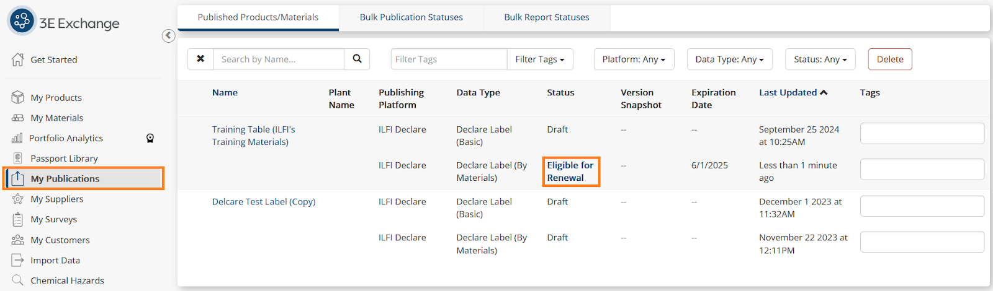Click the Chemical Hazards magnifier icon
The image size is (993, 291).
click(x=18, y=280)
